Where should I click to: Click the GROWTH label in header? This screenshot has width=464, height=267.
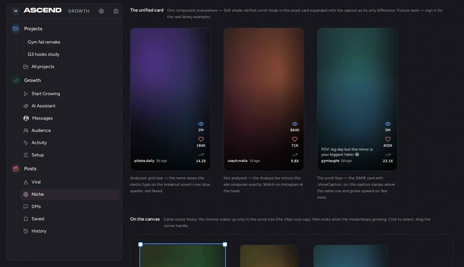[79, 11]
